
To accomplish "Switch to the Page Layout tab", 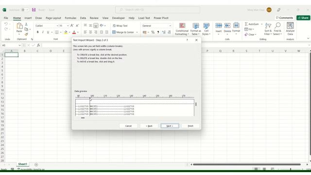I will click(x=53, y=18).
